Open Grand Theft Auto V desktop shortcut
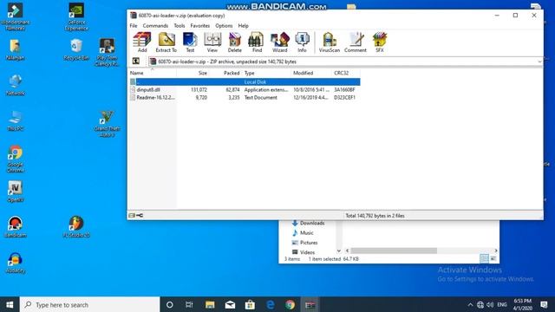 (x=107, y=124)
